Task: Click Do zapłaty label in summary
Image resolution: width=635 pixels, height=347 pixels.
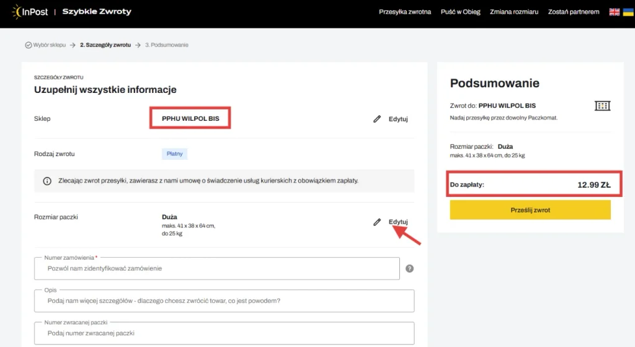Action: tap(467, 185)
